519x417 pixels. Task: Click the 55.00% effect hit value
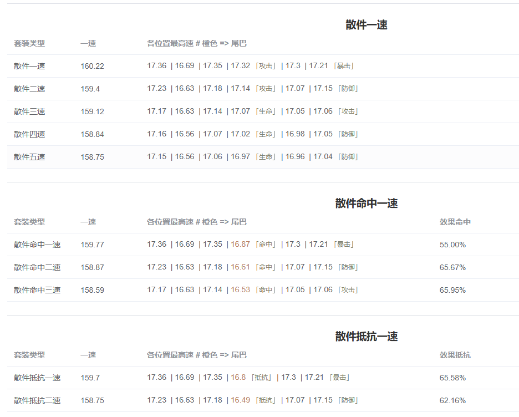point(452,245)
